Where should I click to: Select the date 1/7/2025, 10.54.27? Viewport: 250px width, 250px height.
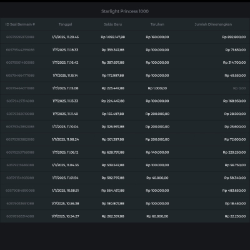tap(65, 216)
